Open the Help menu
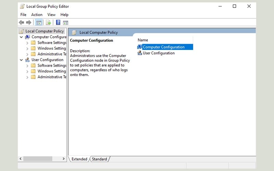 click(x=64, y=15)
